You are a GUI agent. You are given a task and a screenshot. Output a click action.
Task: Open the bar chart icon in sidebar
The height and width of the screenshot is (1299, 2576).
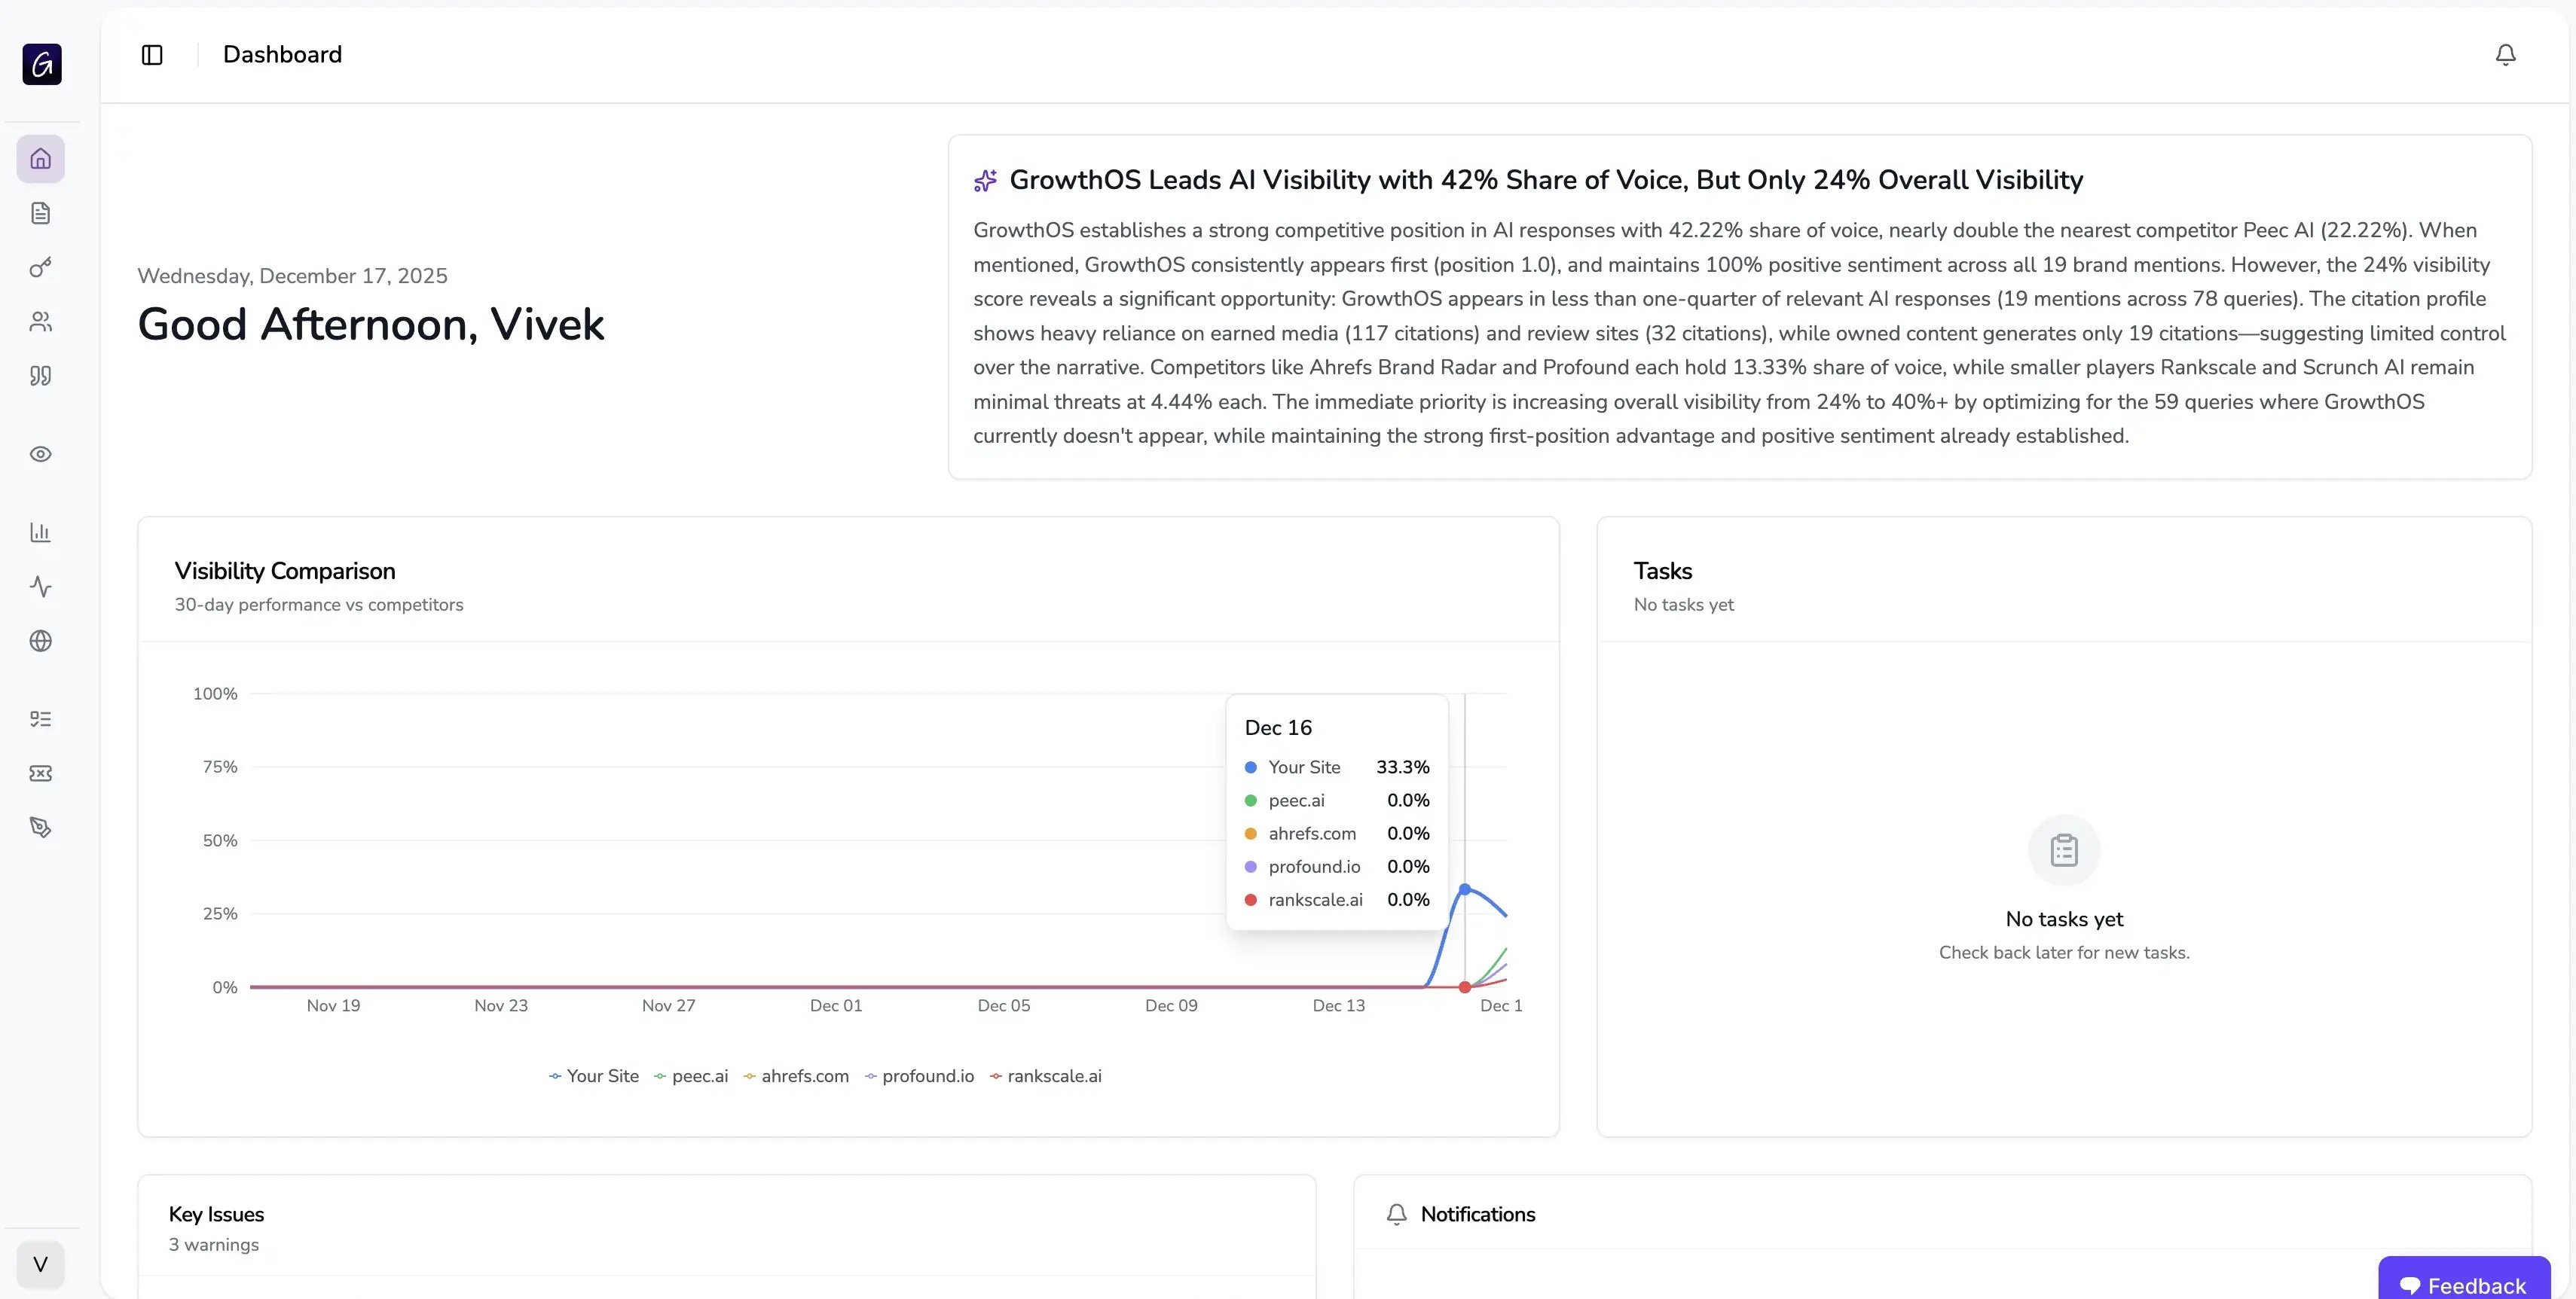[x=40, y=532]
